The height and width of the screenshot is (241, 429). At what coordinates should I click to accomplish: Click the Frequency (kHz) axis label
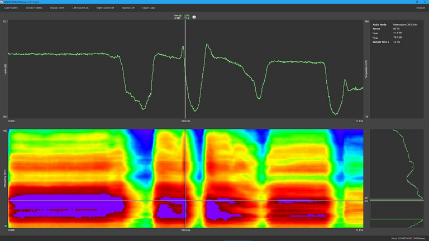tap(5, 179)
